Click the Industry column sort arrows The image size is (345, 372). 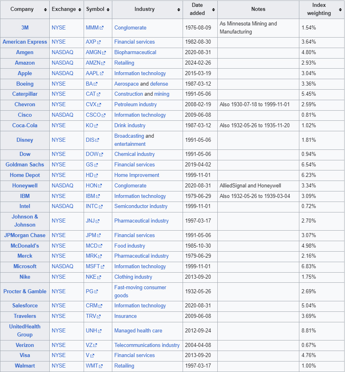pyautogui.click(x=179, y=9)
